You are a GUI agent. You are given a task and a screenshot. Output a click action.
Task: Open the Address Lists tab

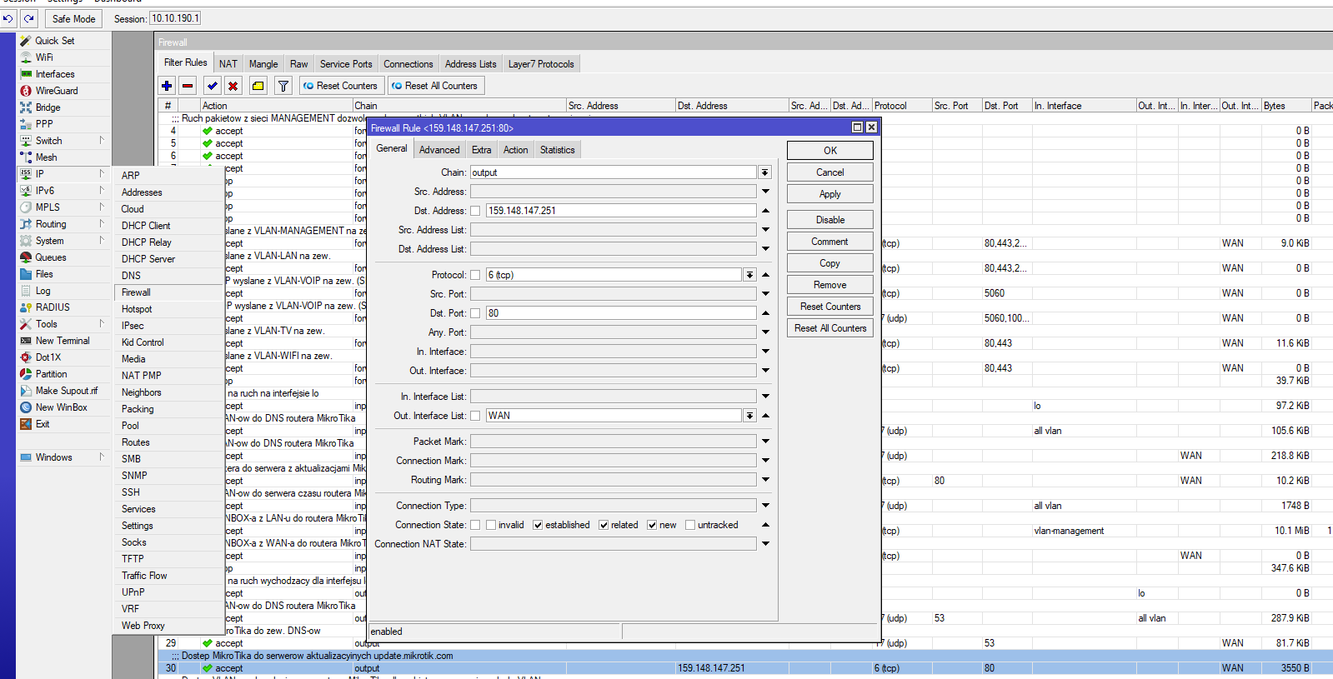click(x=470, y=64)
